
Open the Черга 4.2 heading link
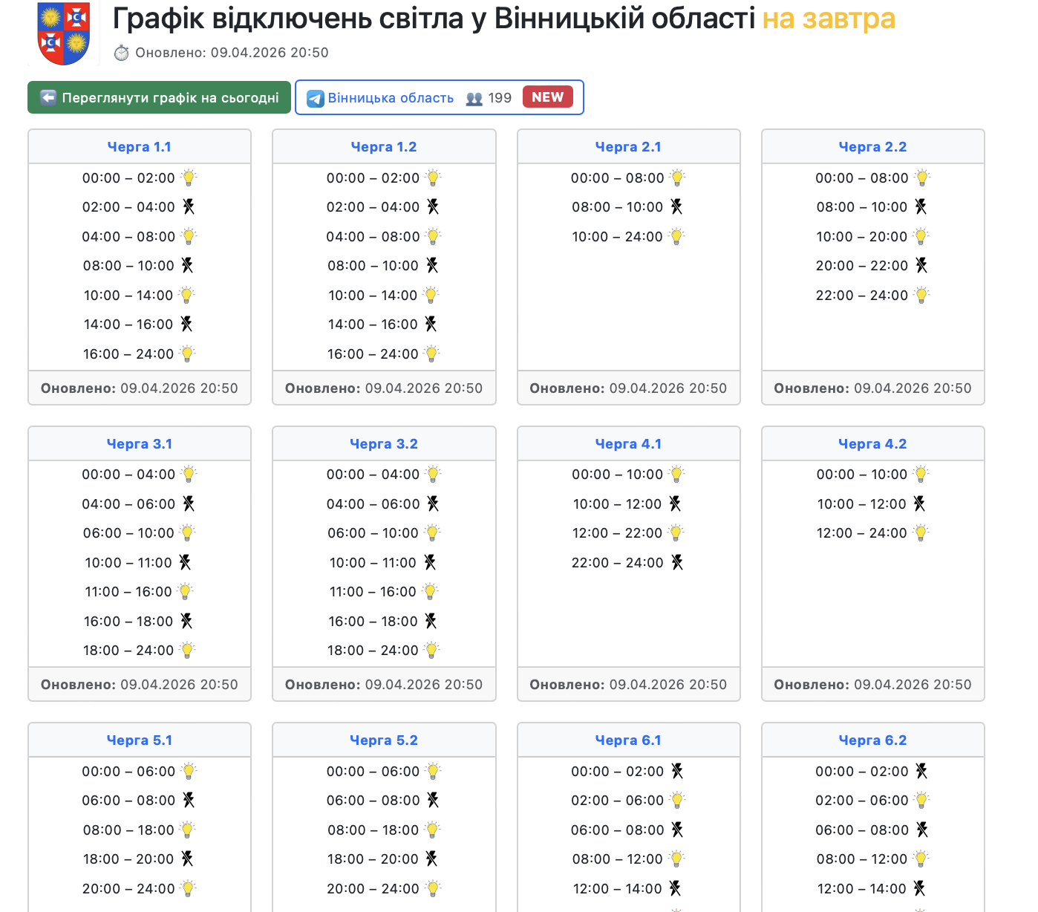[872, 444]
